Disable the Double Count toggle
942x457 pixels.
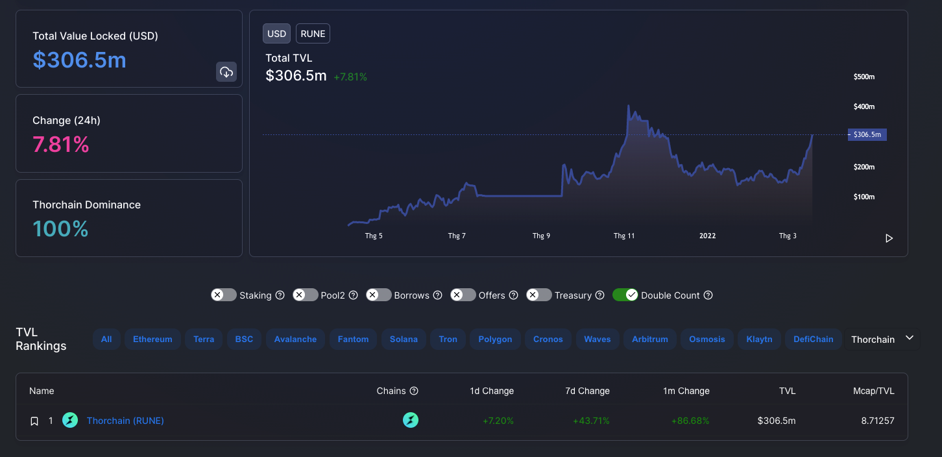point(625,295)
